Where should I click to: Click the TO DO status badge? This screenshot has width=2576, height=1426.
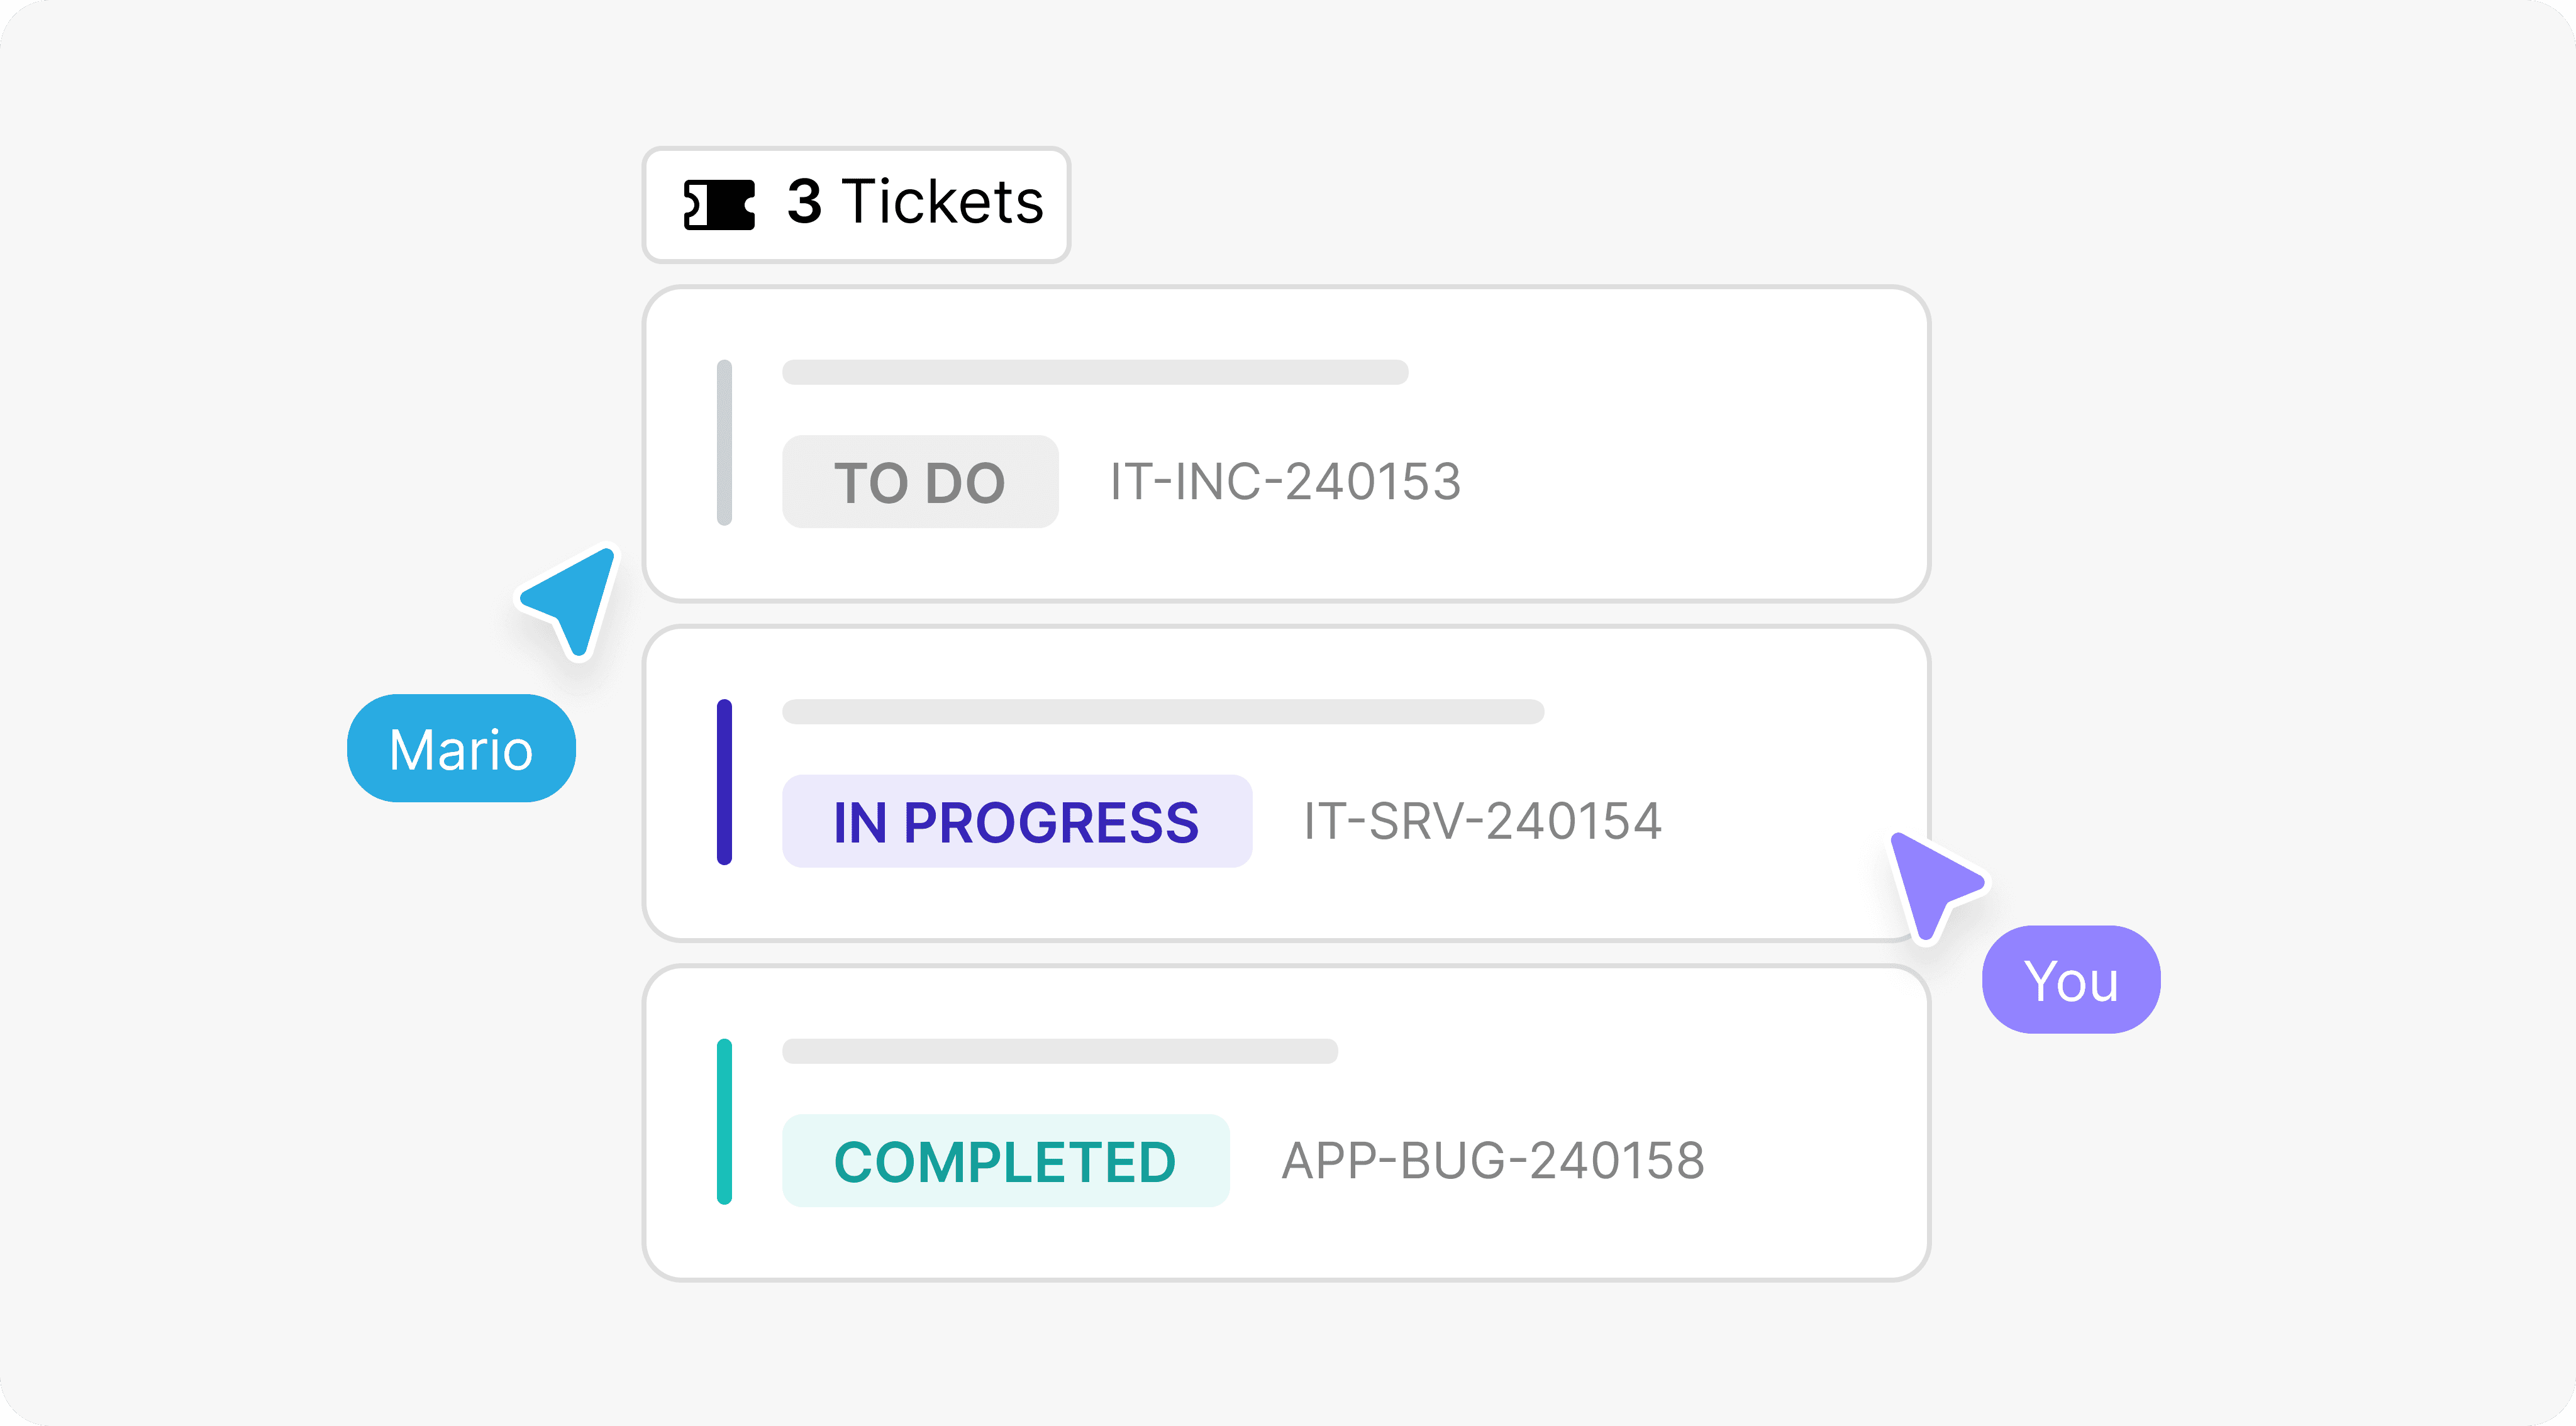(920, 482)
